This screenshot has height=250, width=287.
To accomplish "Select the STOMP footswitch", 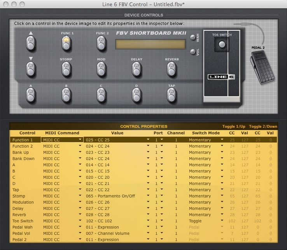I will pos(67,69).
